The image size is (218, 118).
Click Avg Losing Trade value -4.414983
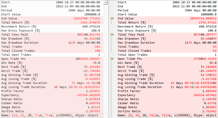tap(92, 79)
